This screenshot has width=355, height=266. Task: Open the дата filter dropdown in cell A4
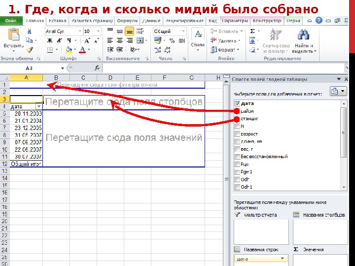39,106
